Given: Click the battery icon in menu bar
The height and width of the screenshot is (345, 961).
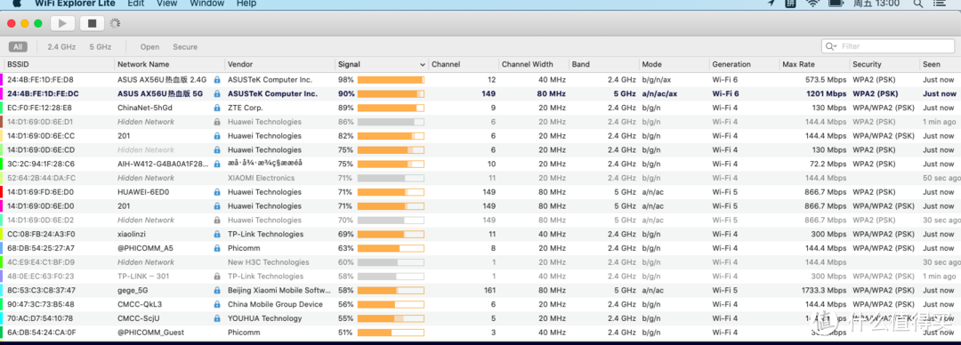Looking at the screenshot, I should tap(836, 3).
